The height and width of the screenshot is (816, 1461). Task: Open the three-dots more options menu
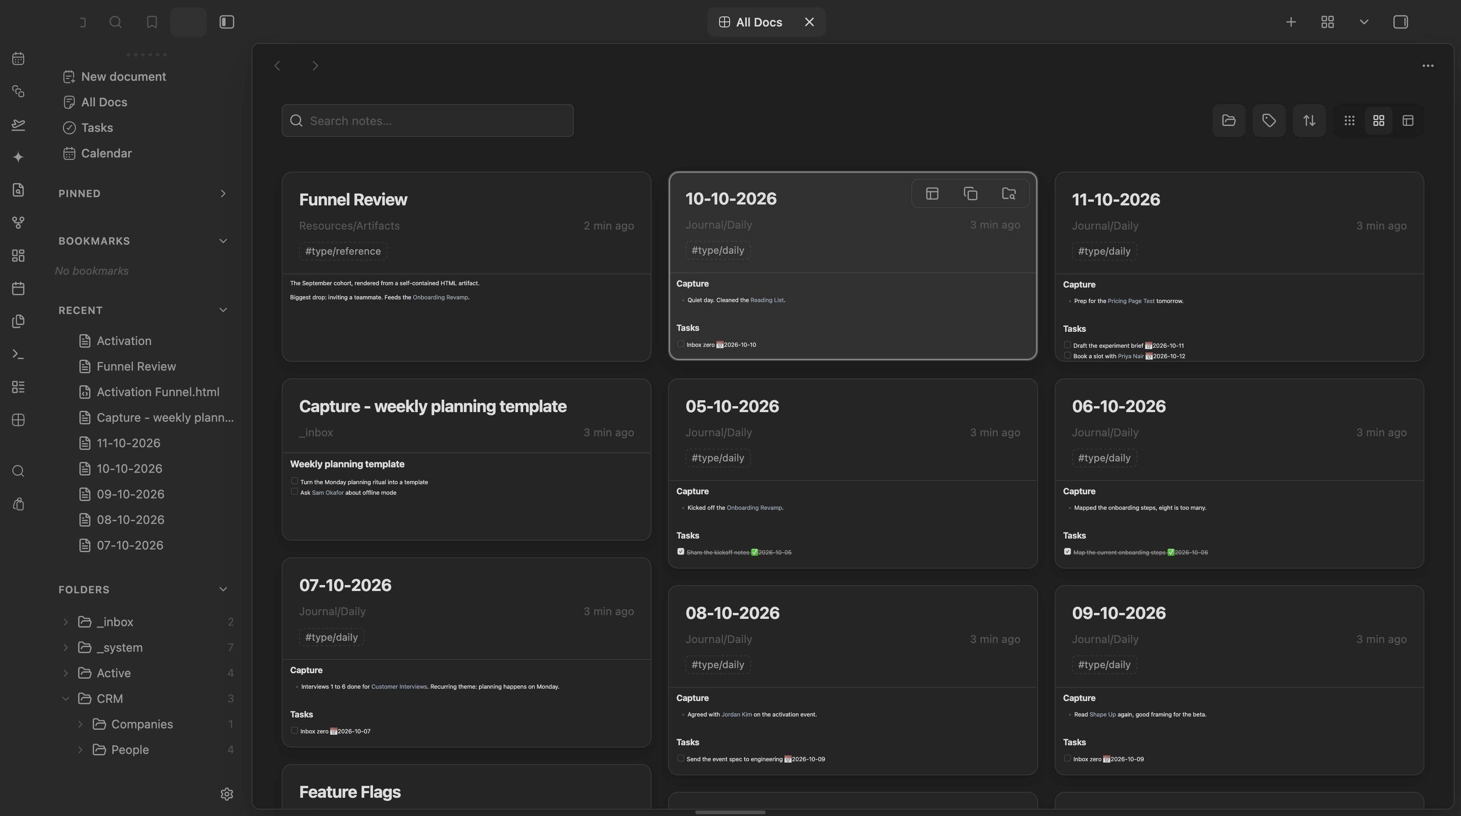point(1428,66)
